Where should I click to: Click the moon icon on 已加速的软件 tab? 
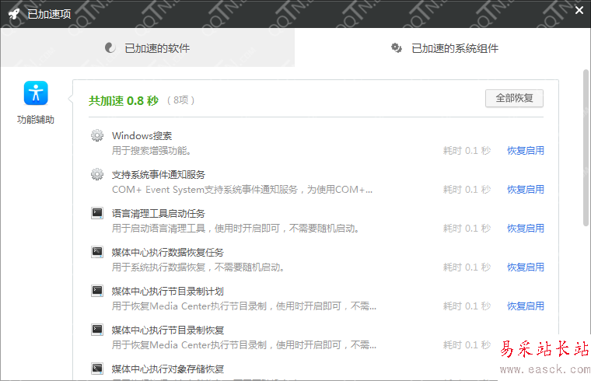110,48
